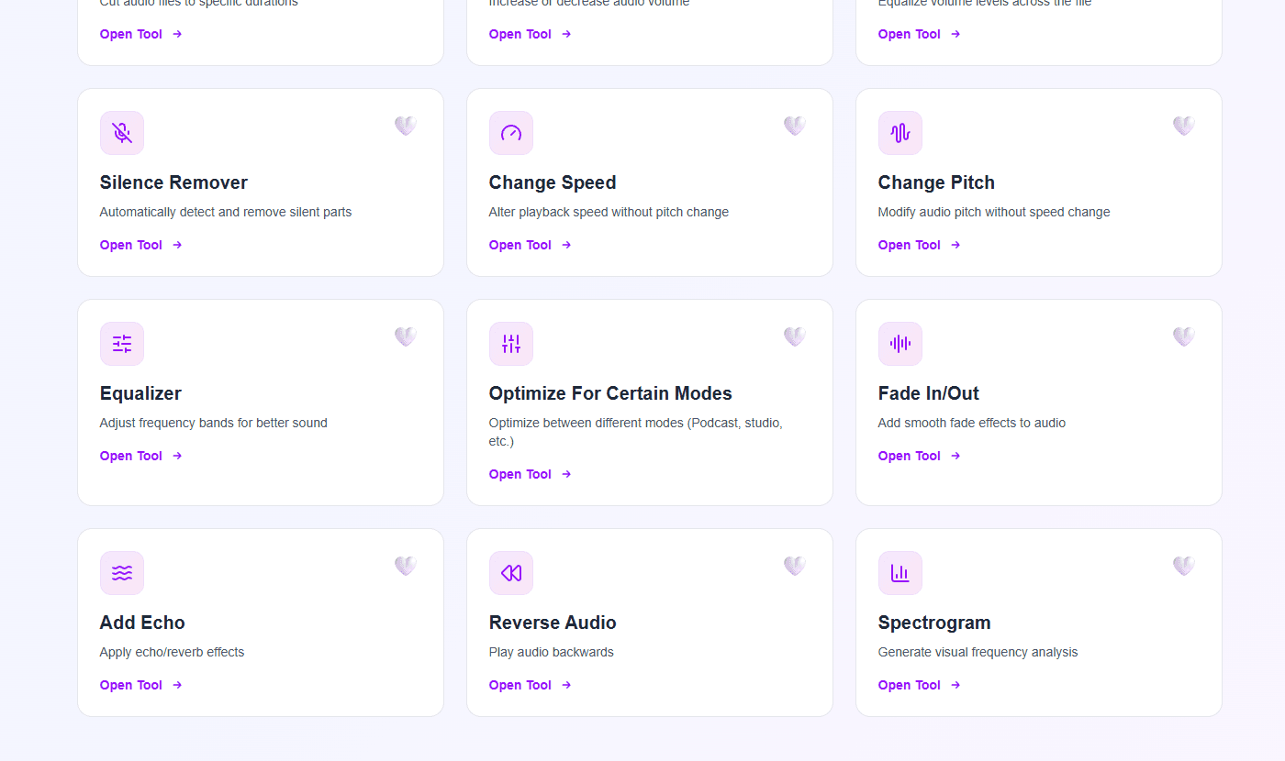Click the Change Pitch waveform icon
The image size is (1285, 761).
point(900,133)
